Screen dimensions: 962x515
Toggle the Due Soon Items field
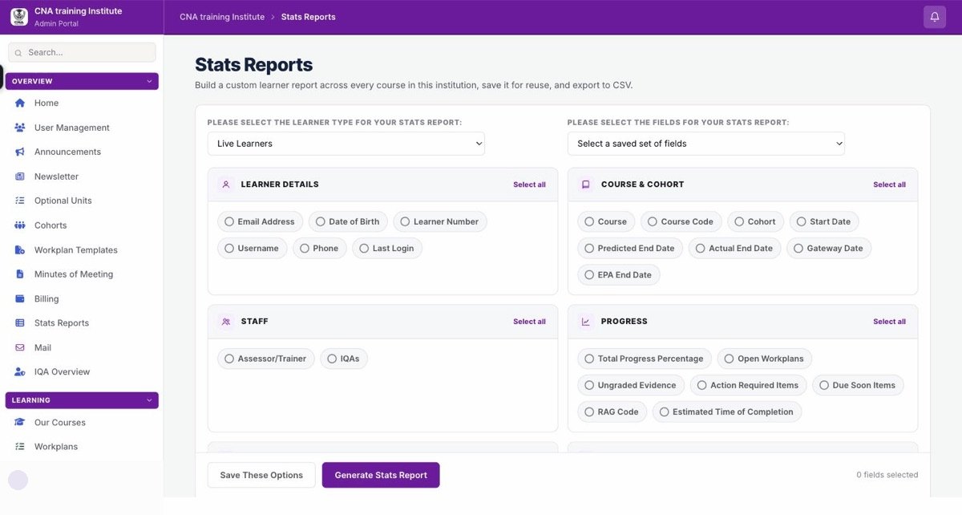[858, 386]
